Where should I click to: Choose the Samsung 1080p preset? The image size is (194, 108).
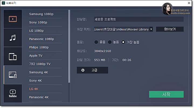point(45,14)
